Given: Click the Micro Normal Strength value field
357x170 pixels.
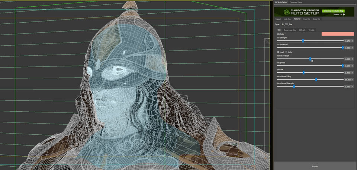Looking at the screenshot, I should tap(348, 86).
